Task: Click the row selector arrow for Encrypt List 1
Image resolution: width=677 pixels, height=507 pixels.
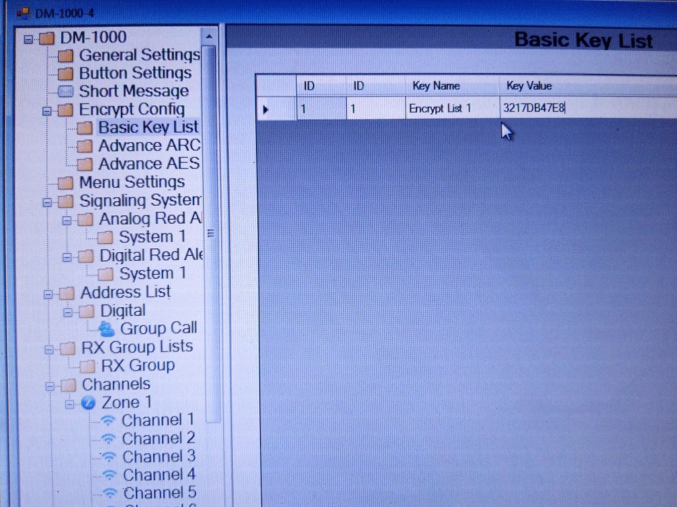Action: 276,109
